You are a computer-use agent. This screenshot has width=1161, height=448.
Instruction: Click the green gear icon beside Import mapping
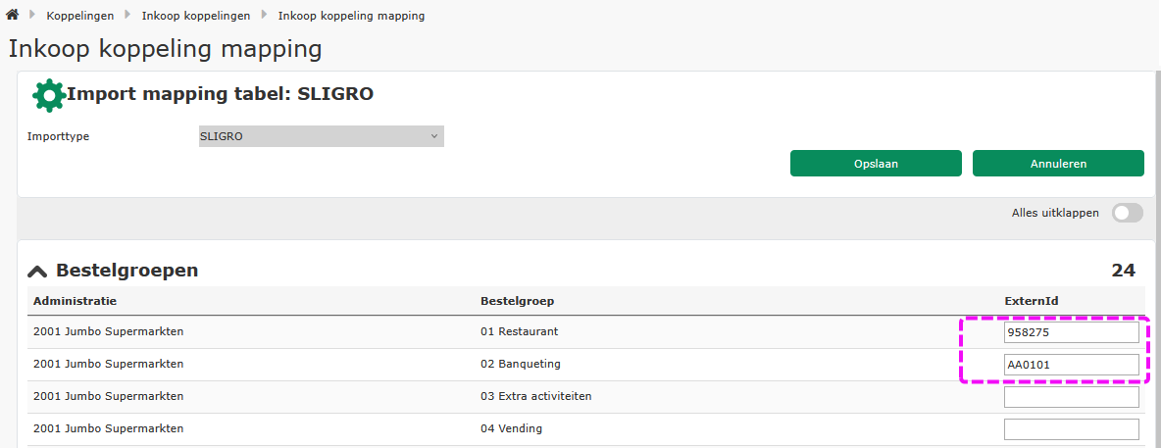tap(49, 95)
